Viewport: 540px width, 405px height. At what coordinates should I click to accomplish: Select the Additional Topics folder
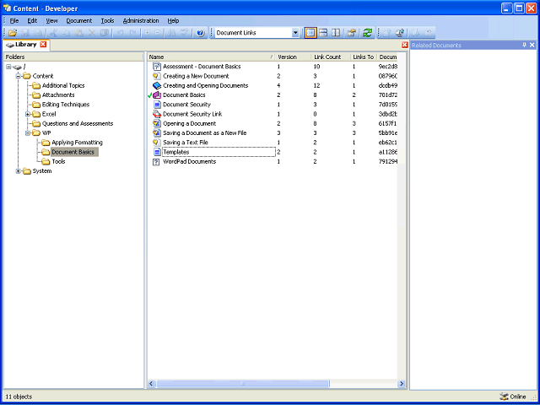coord(63,86)
